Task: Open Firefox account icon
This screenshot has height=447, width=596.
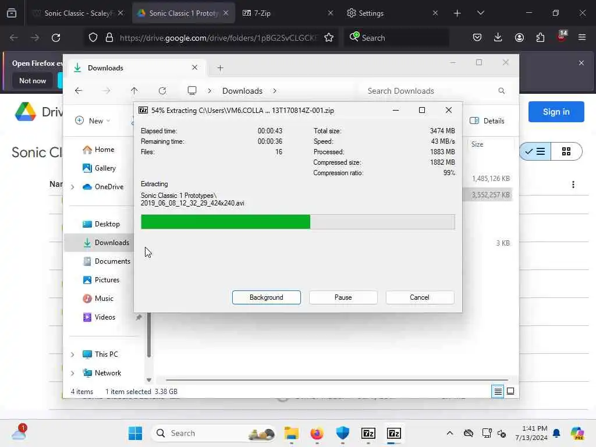Action: coord(519,38)
